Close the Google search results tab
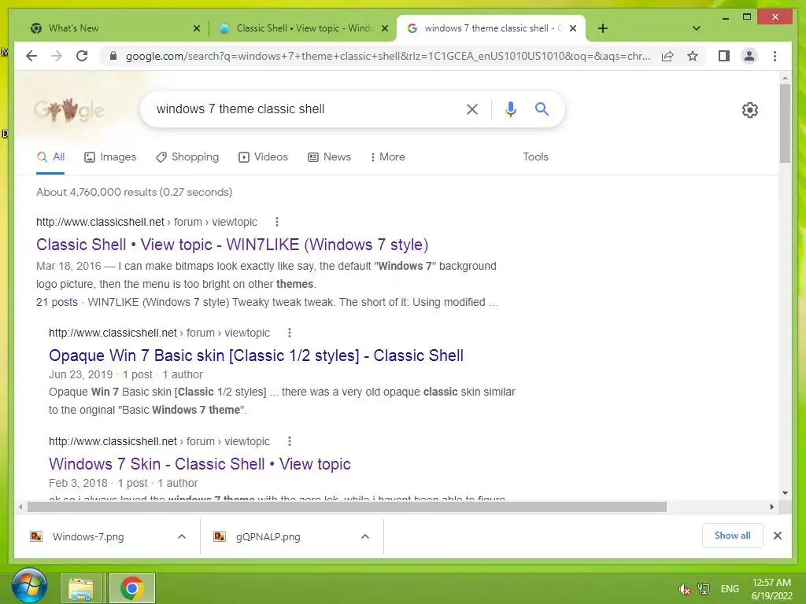Image resolution: width=806 pixels, height=604 pixels. [573, 28]
